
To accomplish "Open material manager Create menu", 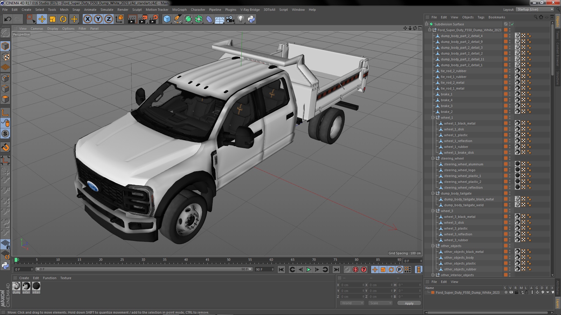I will point(24,278).
